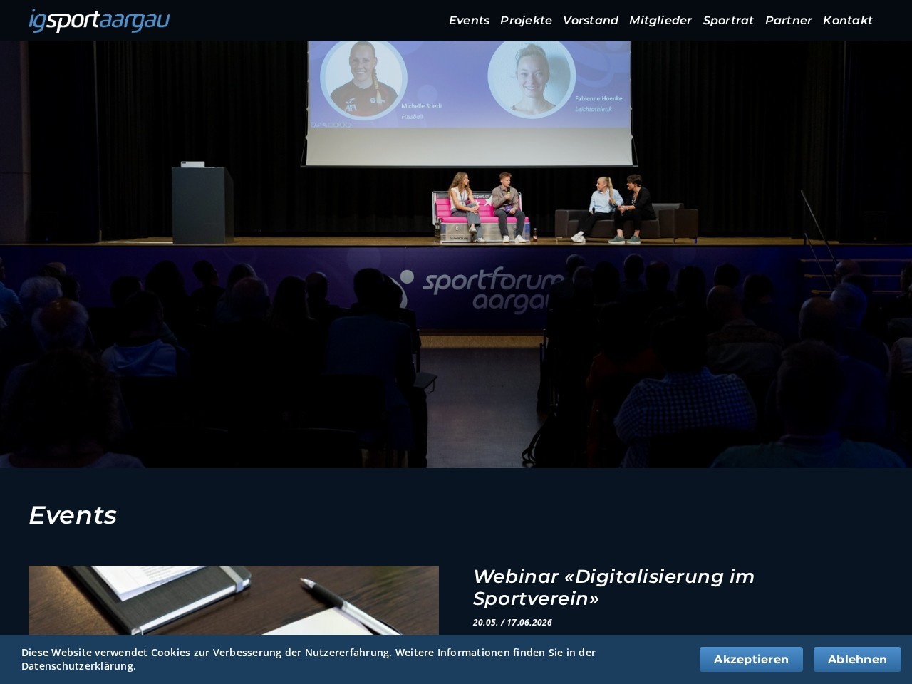Screen dimensions: 912x684
Task: Click the webinar date 20.05. / 17.06.2026
Action: point(512,622)
